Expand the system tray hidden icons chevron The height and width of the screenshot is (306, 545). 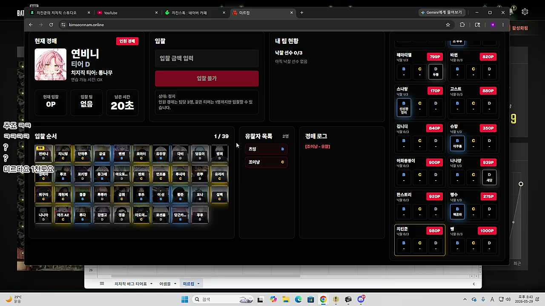coord(465,299)
